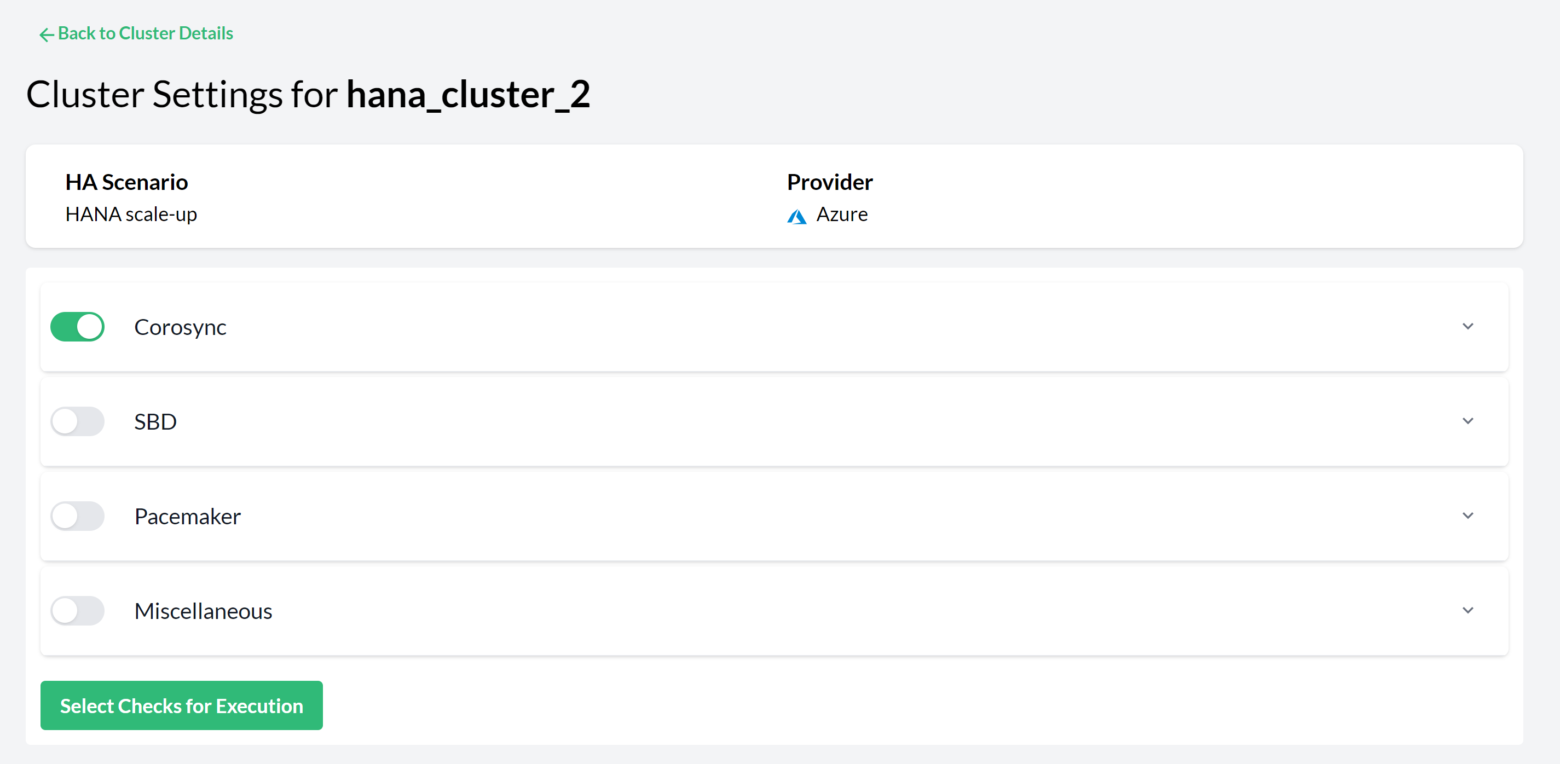Click the HANA scale-up scenario value
Image resolution: width=1560 pixels, height=764 pixels.
131,215
